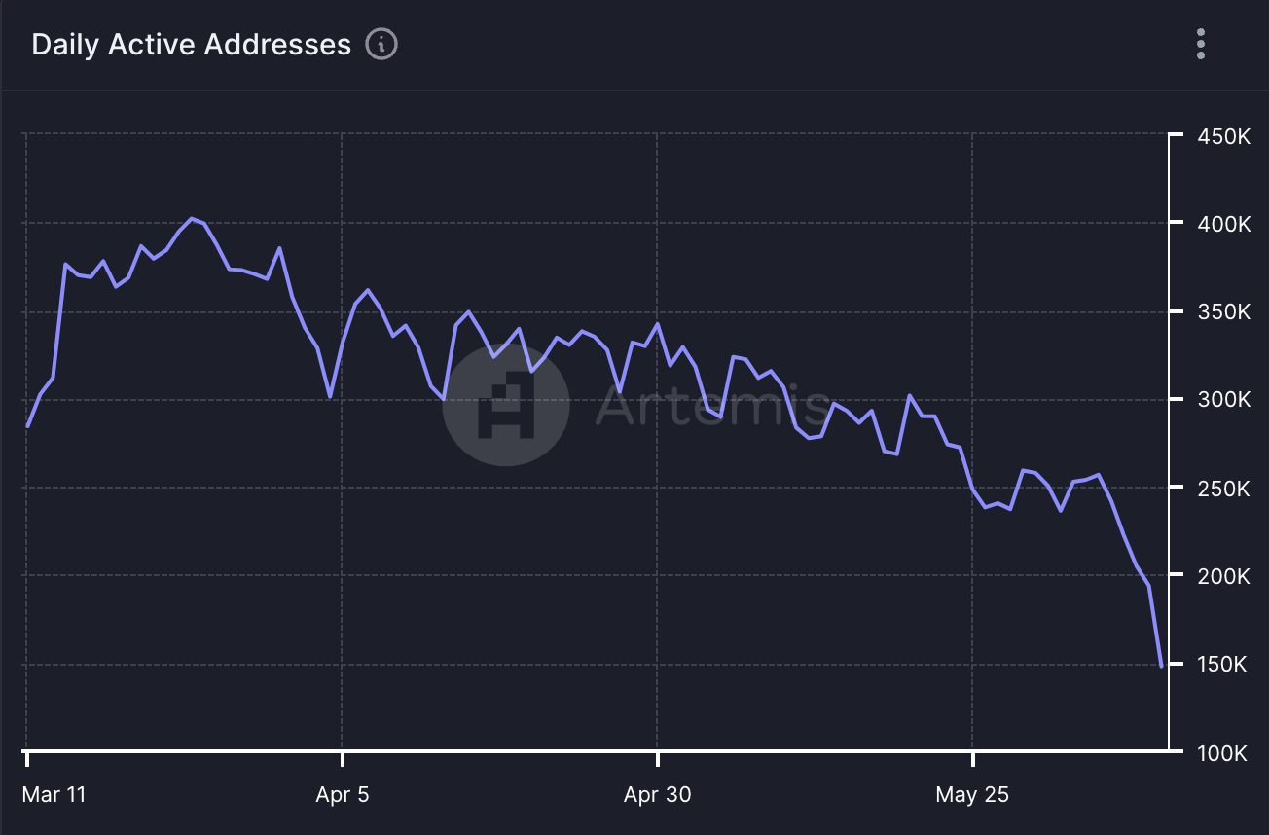Click the Daily Active Addresses title
Image resolution: width=1269 pixels, height=835 pixels.
click(191, 45)
